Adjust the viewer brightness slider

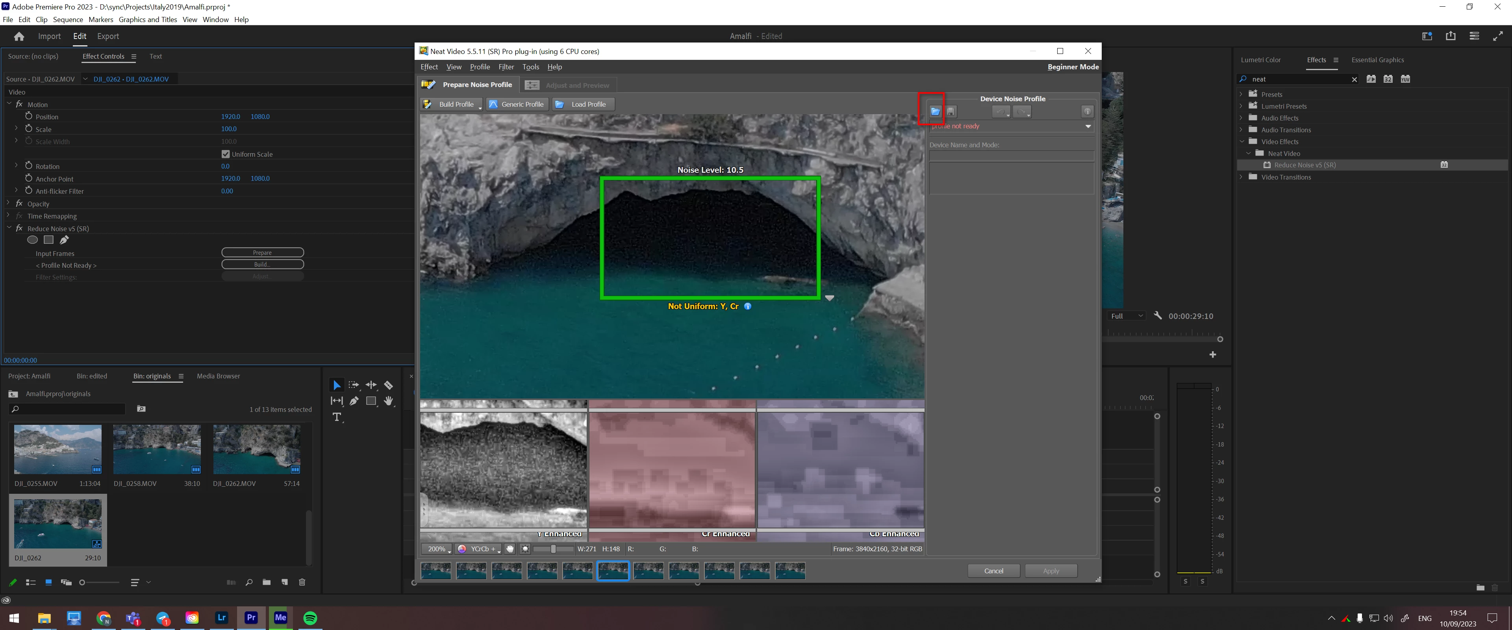pyautogui.click(x=553, y=549)
